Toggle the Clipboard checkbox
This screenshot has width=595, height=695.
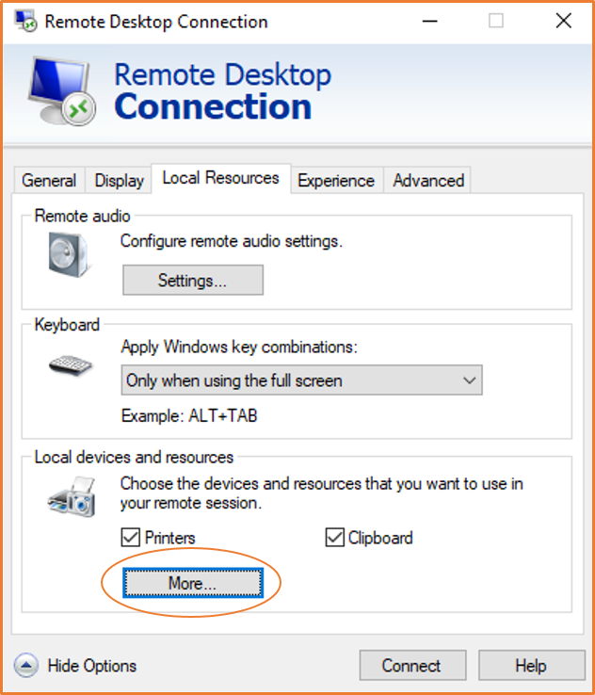[x=334, y=538]
